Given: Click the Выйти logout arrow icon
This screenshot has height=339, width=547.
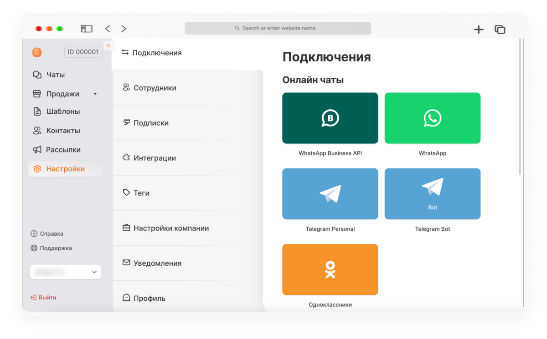Looking at the screenshot, I should coord(33,298).
